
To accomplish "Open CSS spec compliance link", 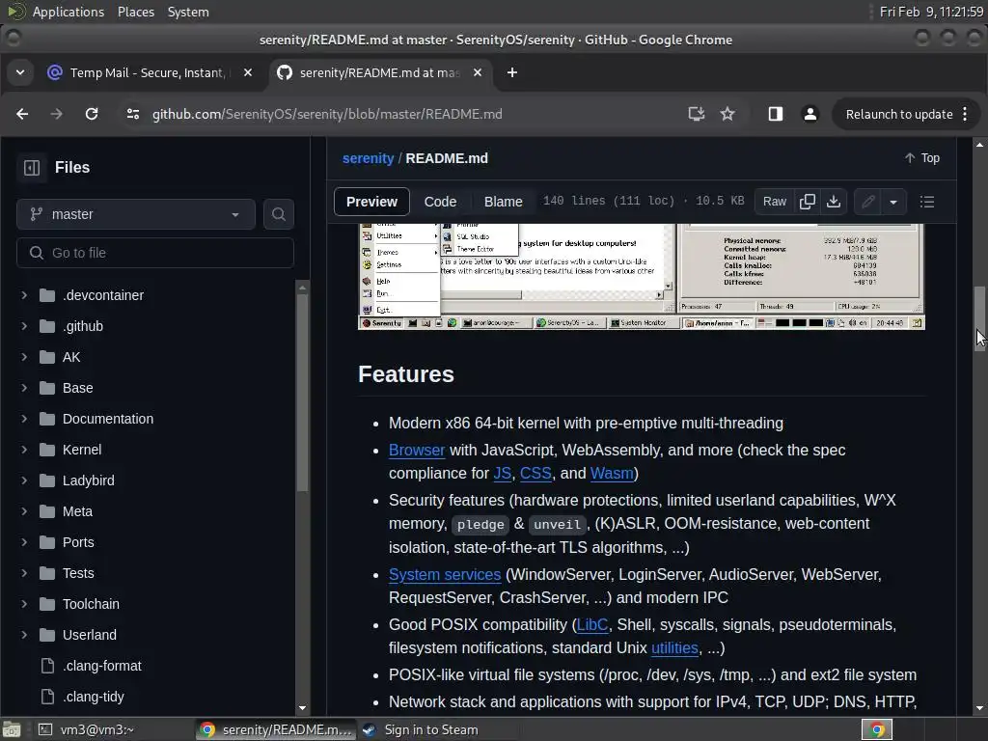I will click(535, 473).
